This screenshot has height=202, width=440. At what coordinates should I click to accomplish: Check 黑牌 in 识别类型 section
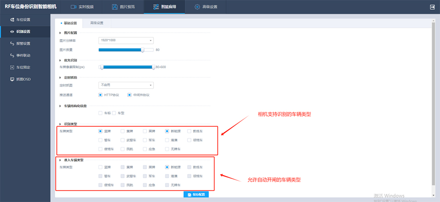(145, 131)
